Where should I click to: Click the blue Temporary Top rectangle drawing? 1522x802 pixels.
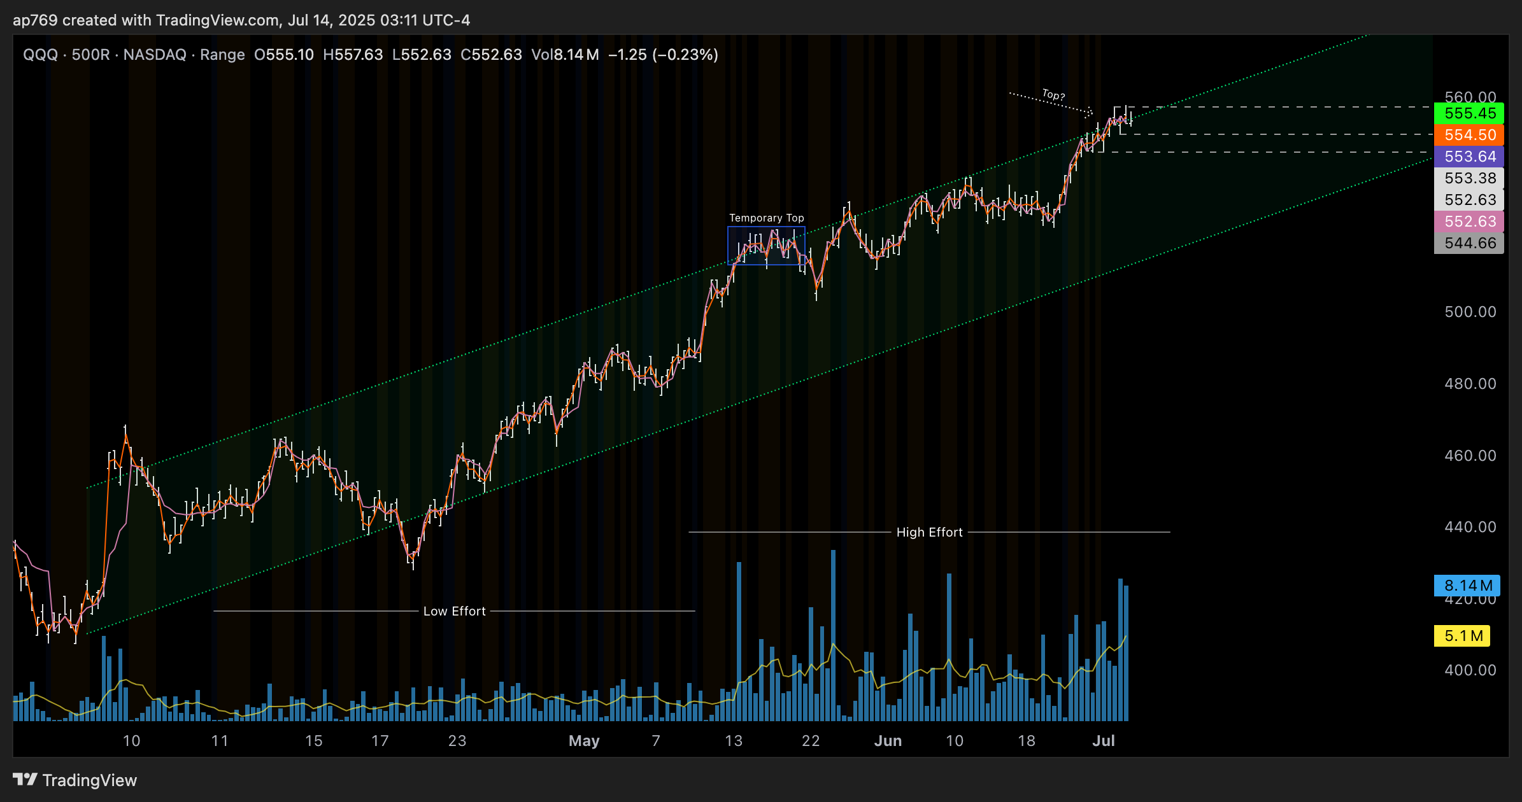click(766, 246)
